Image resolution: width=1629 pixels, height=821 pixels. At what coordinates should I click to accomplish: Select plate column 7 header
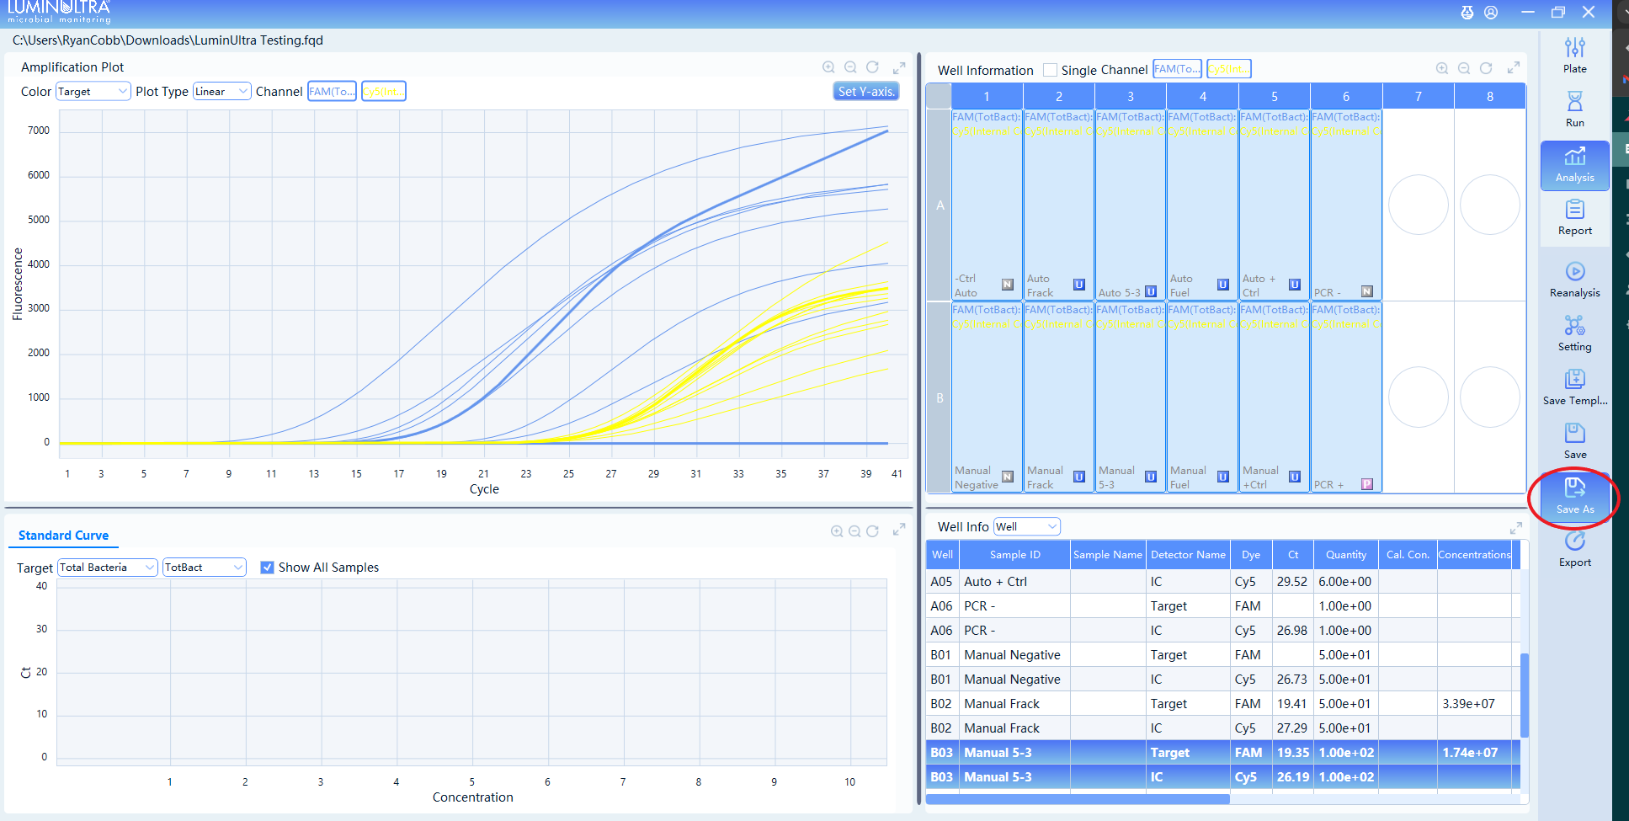[1418, 96]
